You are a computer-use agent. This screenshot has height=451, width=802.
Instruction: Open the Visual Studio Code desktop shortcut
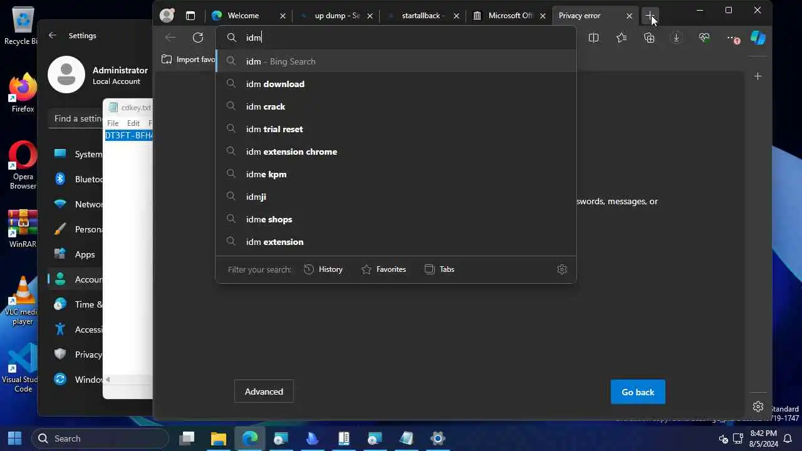pyautogui.click(x=23, y=368)
